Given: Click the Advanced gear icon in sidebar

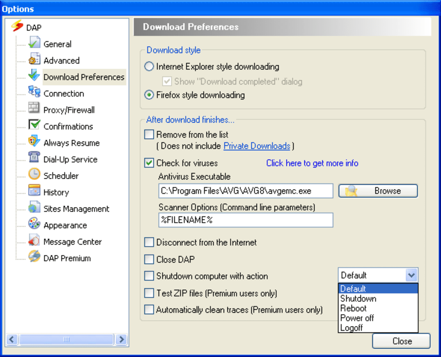Looking at the screenshot, I should tap(34, 60).
